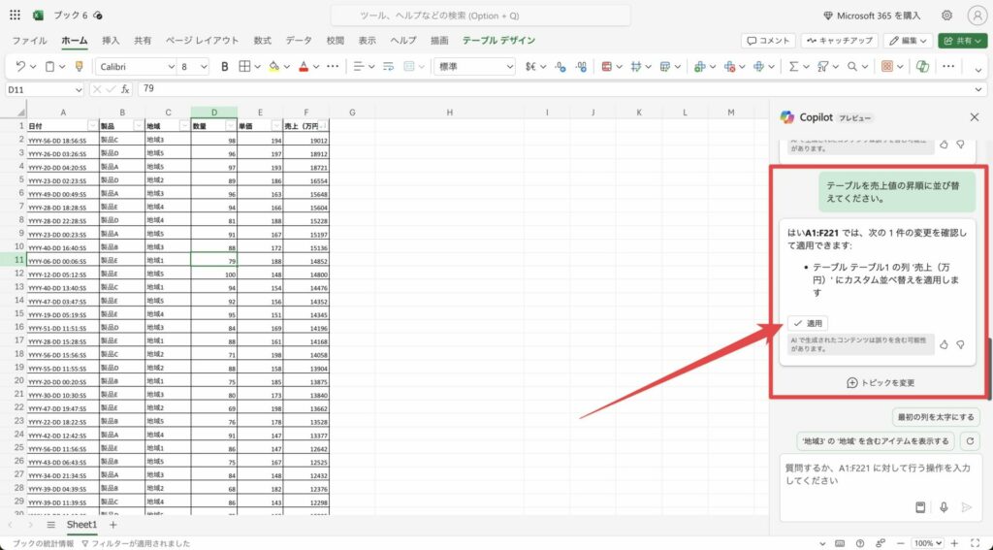This screenshot has height=550, width=993.
Task: Open the filter dropdown for 製品 column
Action: tap(137, 126)
